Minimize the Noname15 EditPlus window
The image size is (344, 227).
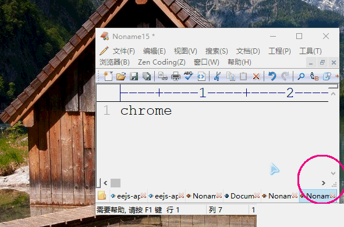point(273,36)
